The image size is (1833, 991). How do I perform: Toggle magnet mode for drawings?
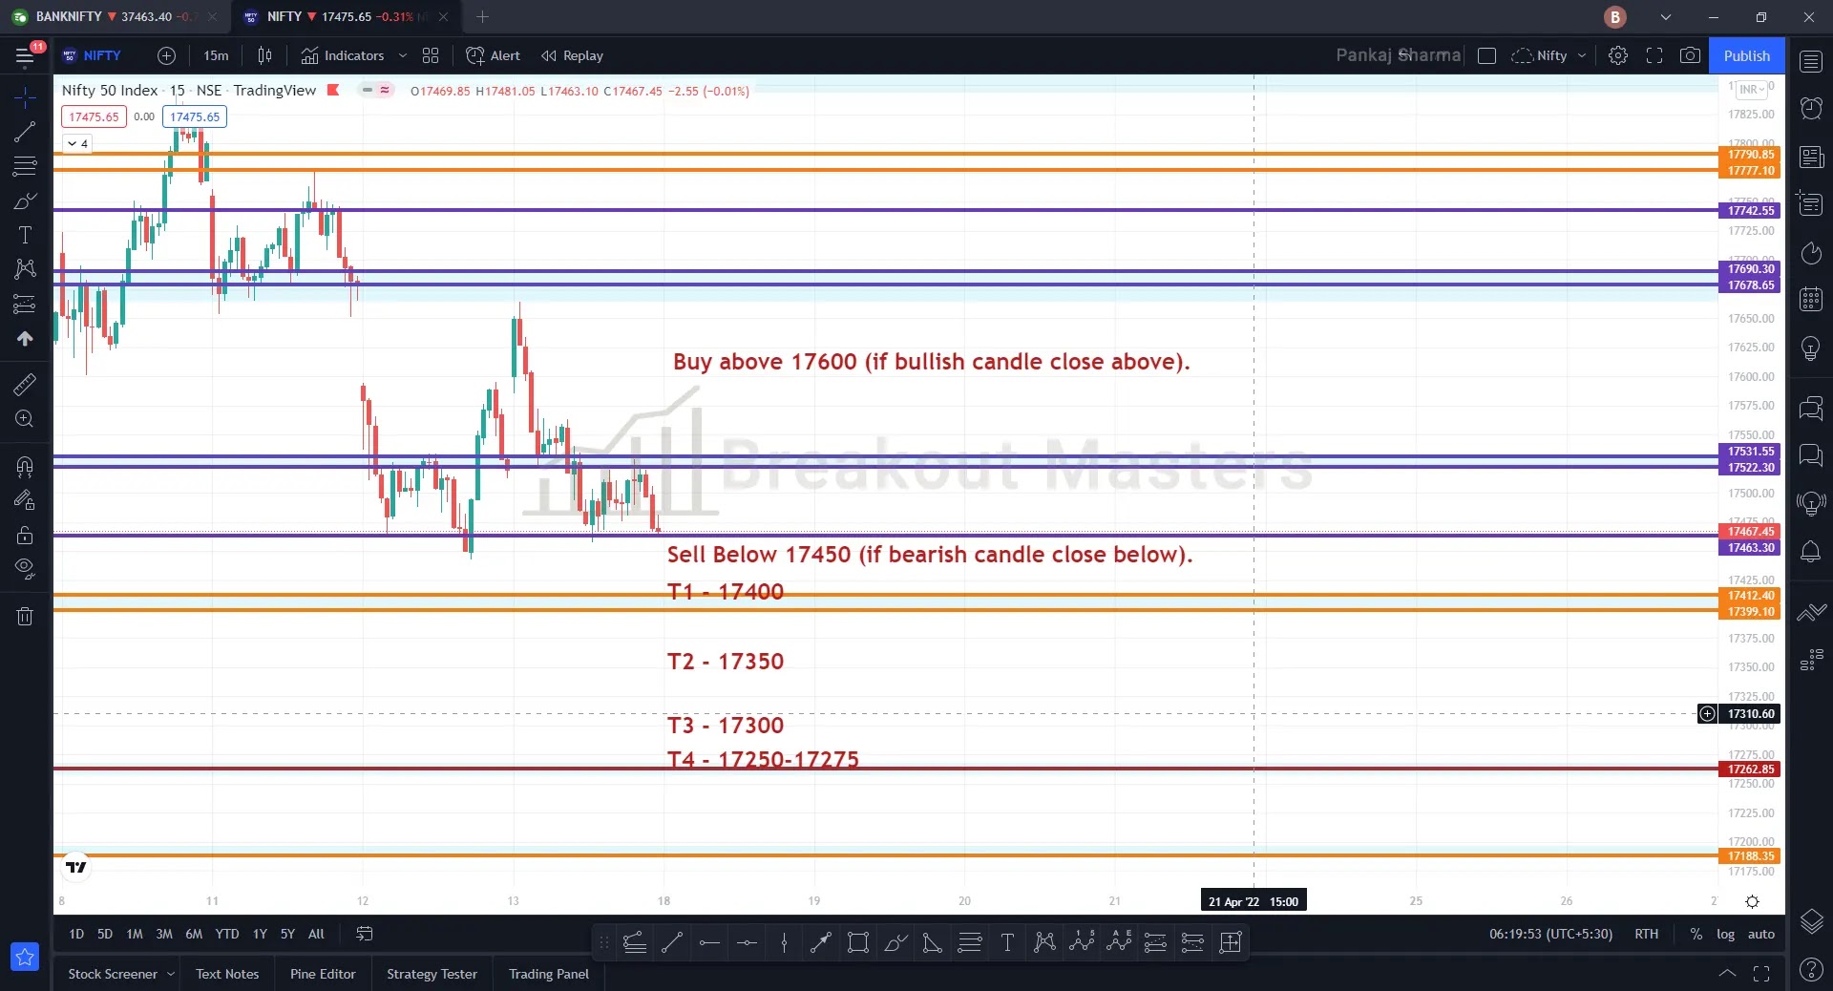(x=26, y=466)
